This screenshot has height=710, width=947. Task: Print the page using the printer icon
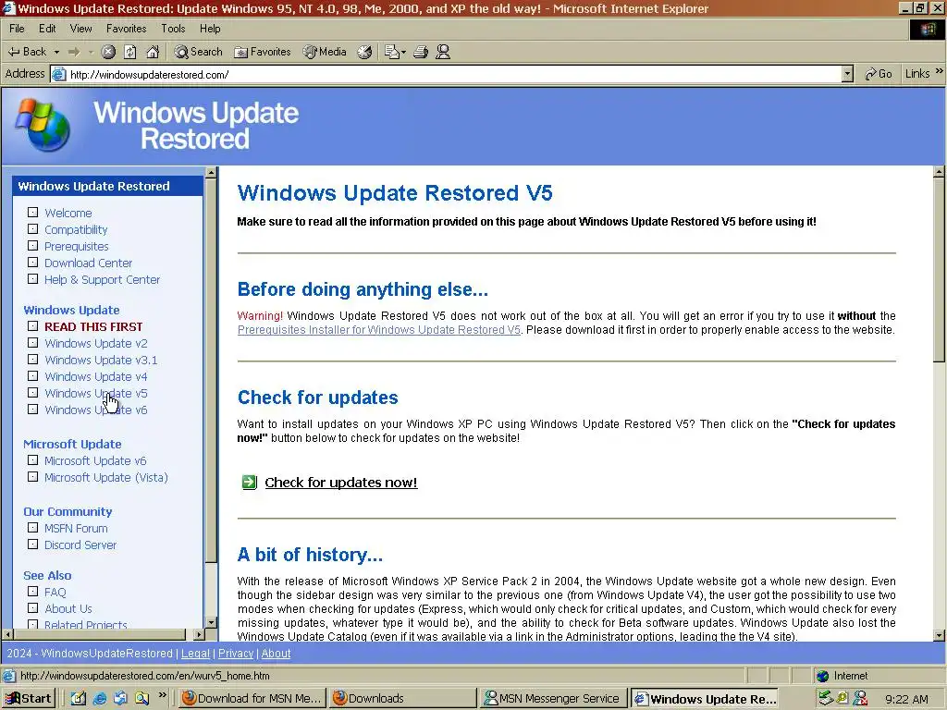421,52
